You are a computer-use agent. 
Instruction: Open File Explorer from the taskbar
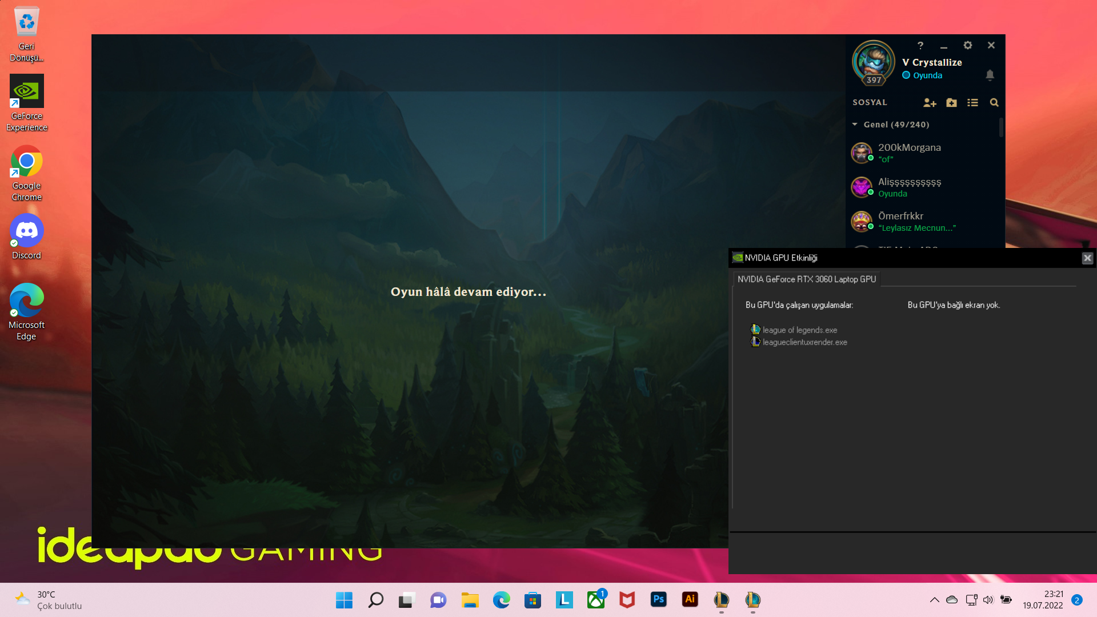(470, 600)
